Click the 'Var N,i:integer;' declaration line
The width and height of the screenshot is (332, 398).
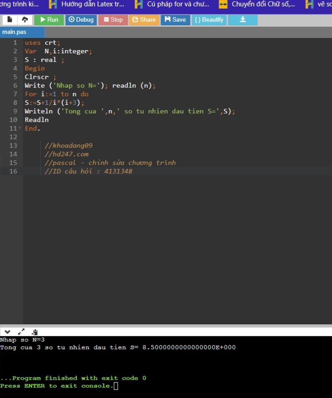click(x=58, y=51)
